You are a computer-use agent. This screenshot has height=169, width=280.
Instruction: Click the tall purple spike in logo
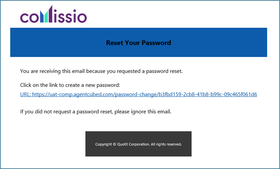coord(50,14)
